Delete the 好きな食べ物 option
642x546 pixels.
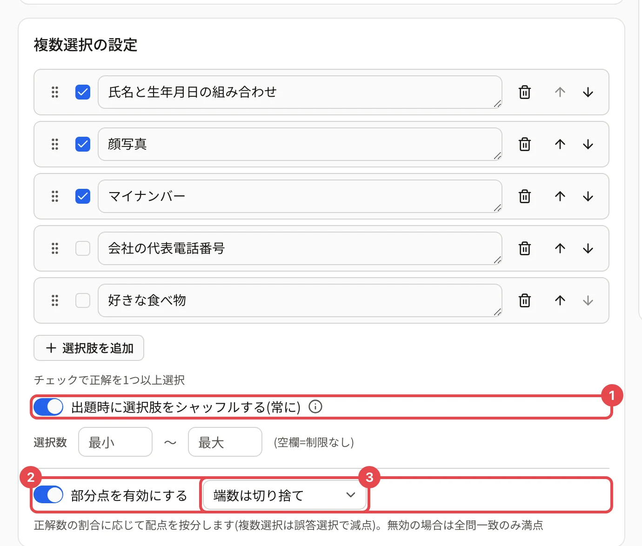pyautogui.click(x=525, y=300)
